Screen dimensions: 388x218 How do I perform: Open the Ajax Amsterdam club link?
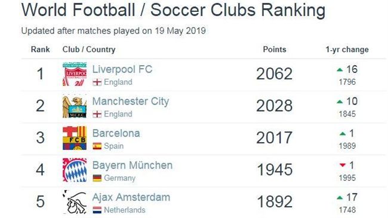tap(131, 198)
